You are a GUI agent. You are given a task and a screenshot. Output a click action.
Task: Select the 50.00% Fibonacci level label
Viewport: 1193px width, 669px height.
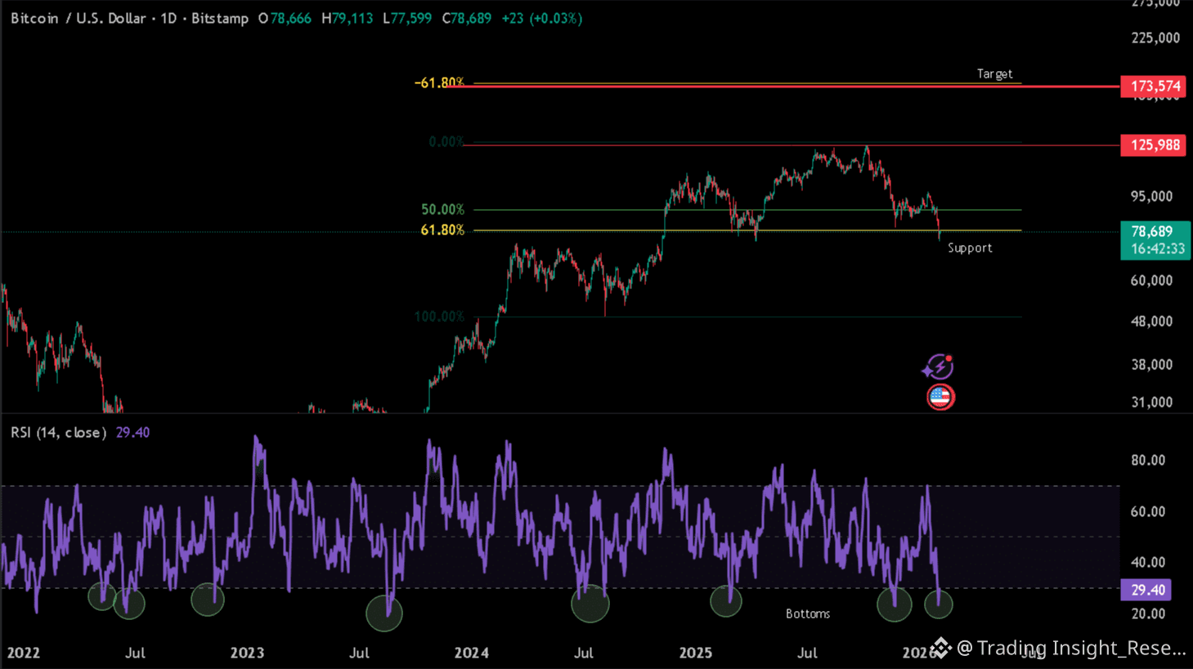442,210
